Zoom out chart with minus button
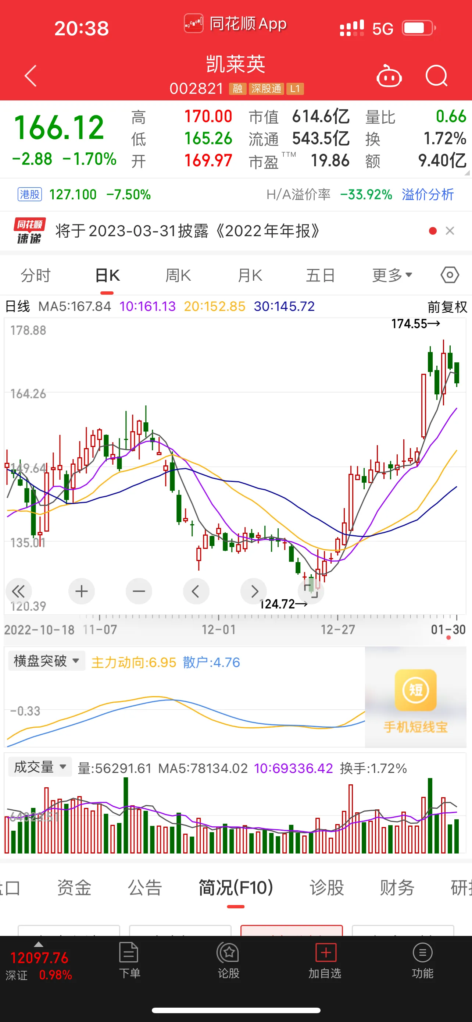Screen dimensions: 472x1022 [x=139, y=591]
